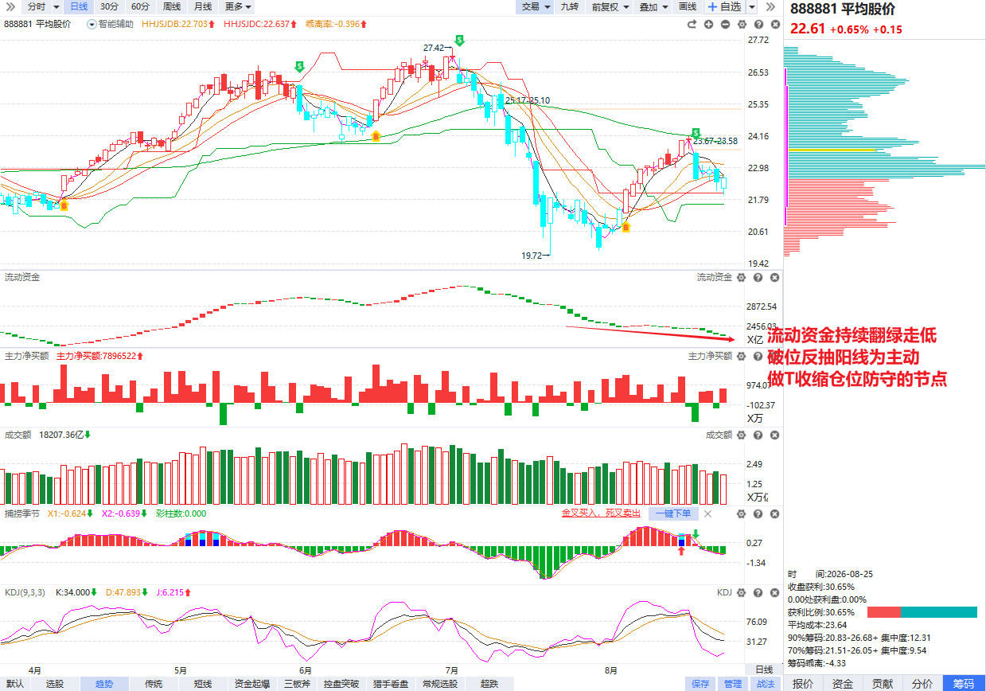Zoom in main chart with plus icon
The height and width of the screenshot is (691, 986).
pyautogui.click(x=708, y=25)
